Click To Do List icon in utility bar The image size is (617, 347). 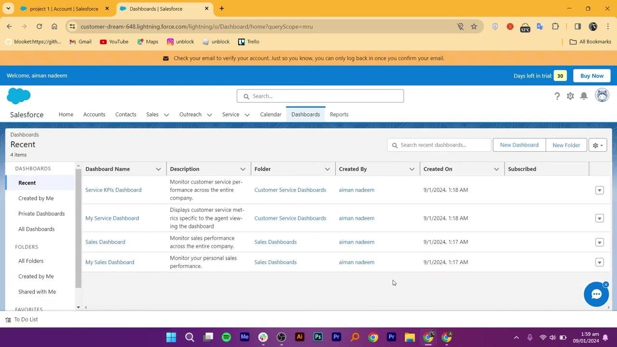[x=8, y=320]
